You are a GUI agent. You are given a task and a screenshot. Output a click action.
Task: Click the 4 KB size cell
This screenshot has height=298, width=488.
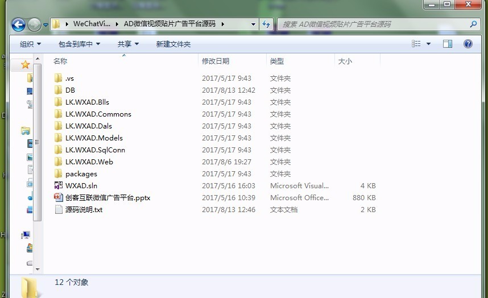point(368,186)
